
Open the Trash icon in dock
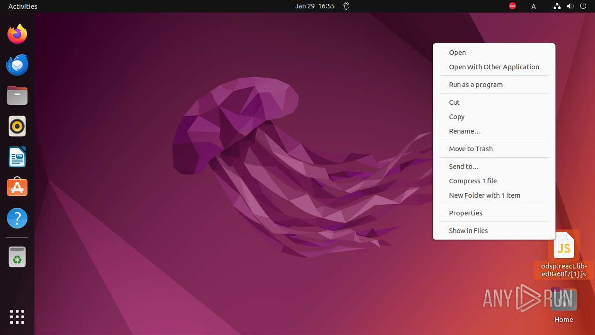click(17, 257)
